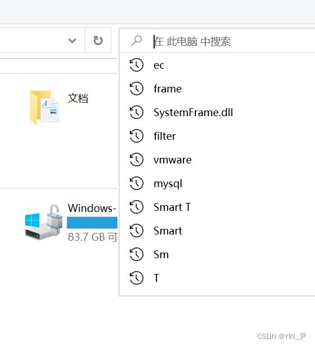315x345 pixels.
Task: Select 'vmware' recent search entry
Action: [x=217, y=160]
